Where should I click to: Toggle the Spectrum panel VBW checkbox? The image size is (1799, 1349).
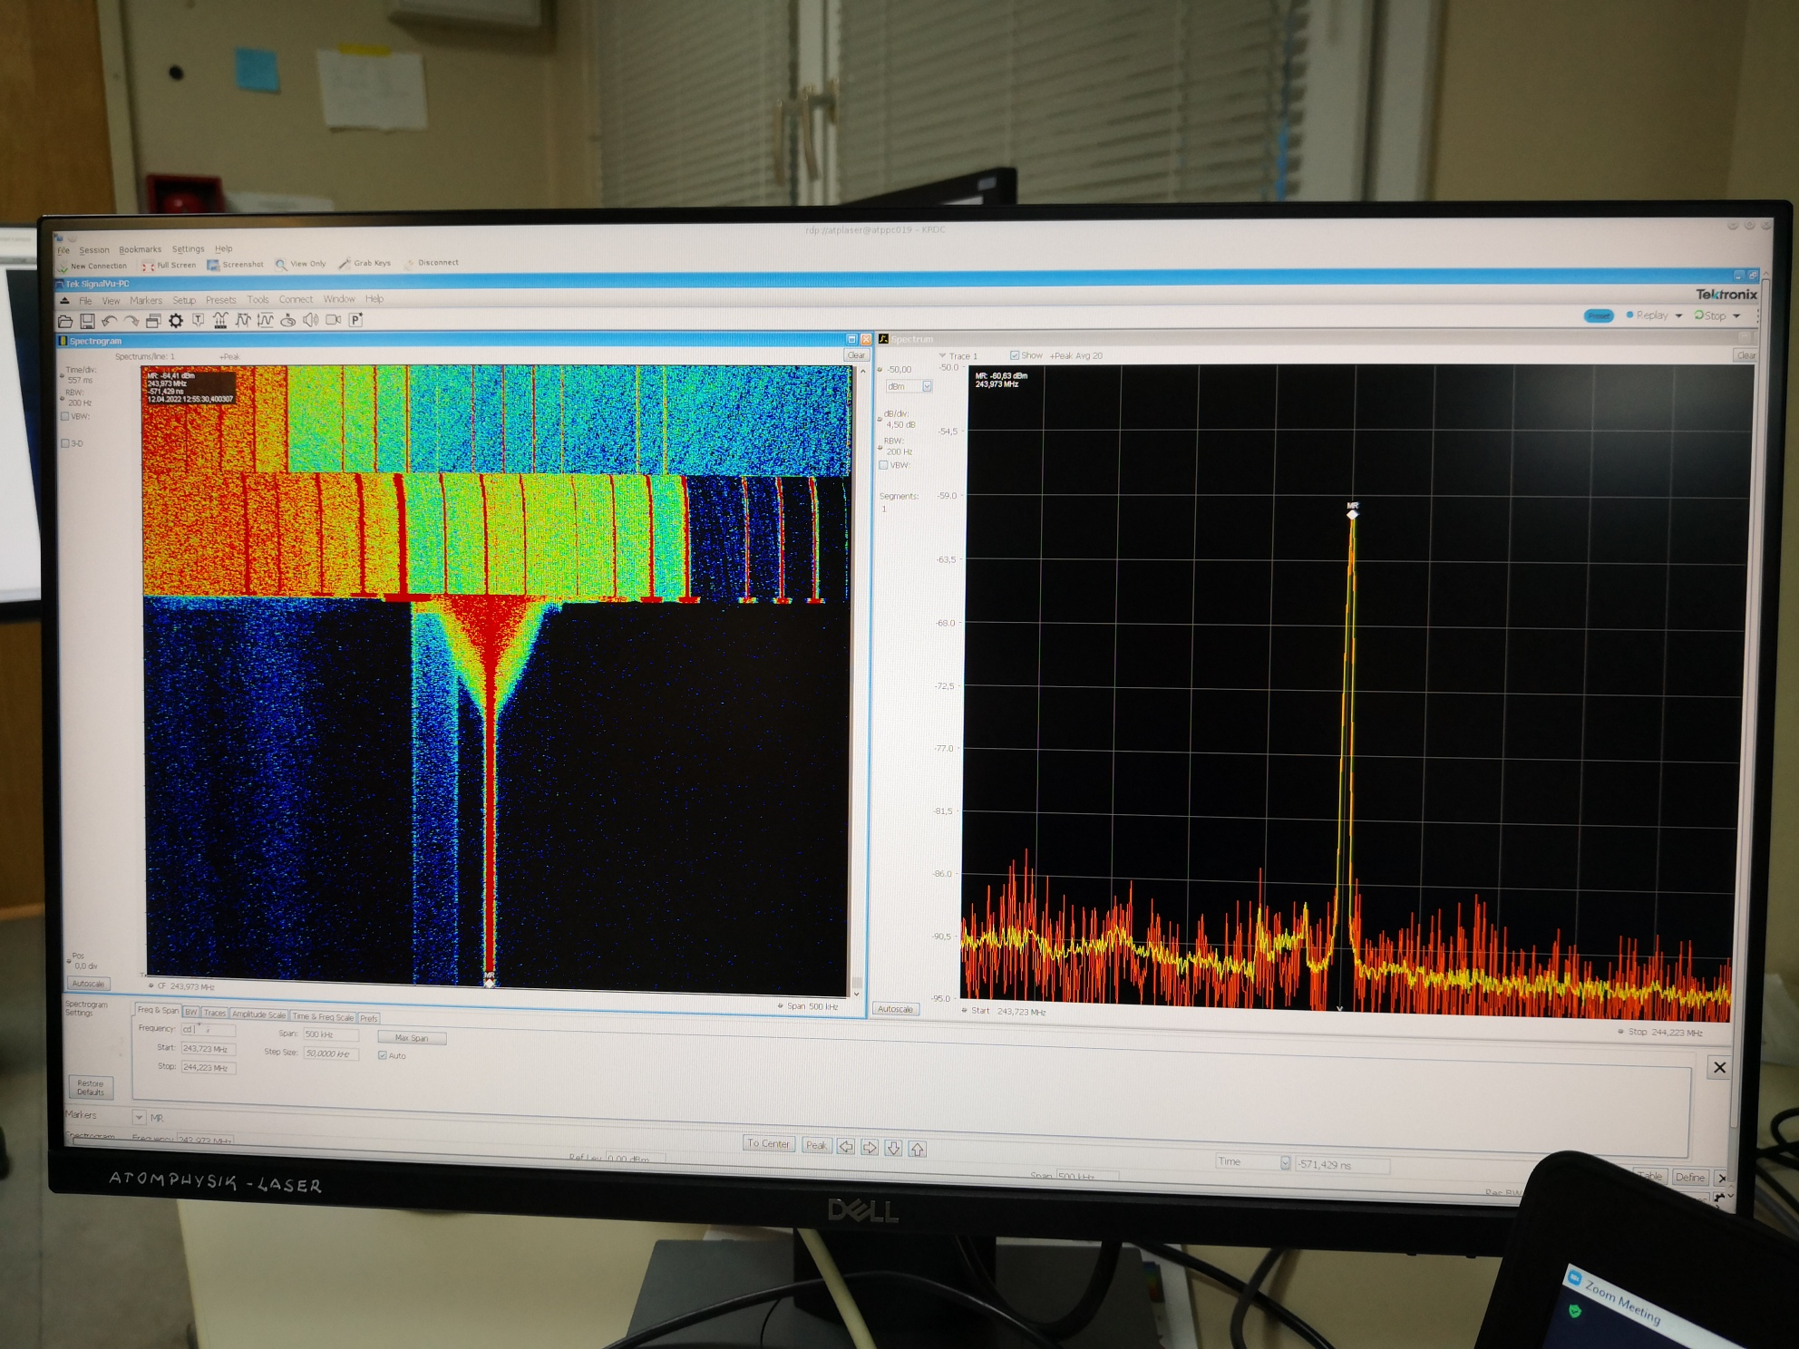click(x=883, y=465)
